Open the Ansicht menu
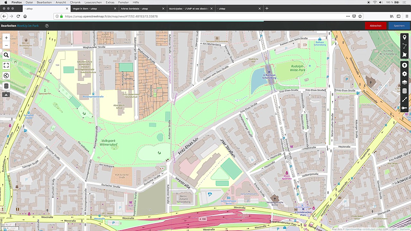Viewport: 411px width, 231px height. 61,2
